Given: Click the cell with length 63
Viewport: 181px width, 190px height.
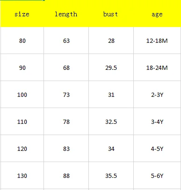Looking at the screenshot, I should click(66, 41).
